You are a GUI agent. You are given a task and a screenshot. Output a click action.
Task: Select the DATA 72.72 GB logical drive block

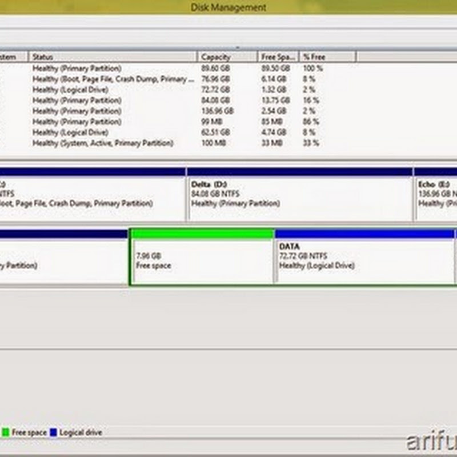[365, 256]
